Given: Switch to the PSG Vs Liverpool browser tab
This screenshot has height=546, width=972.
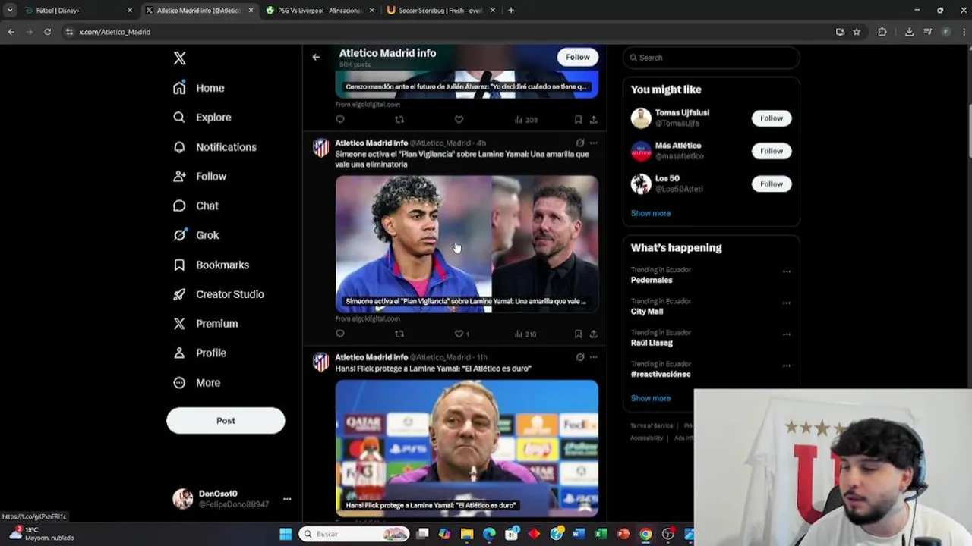Looking at the screenshot, I should pos(320,11).
